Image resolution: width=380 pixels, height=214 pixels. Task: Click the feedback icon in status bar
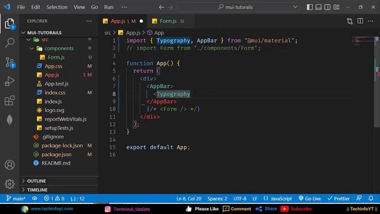pos(359,198)
